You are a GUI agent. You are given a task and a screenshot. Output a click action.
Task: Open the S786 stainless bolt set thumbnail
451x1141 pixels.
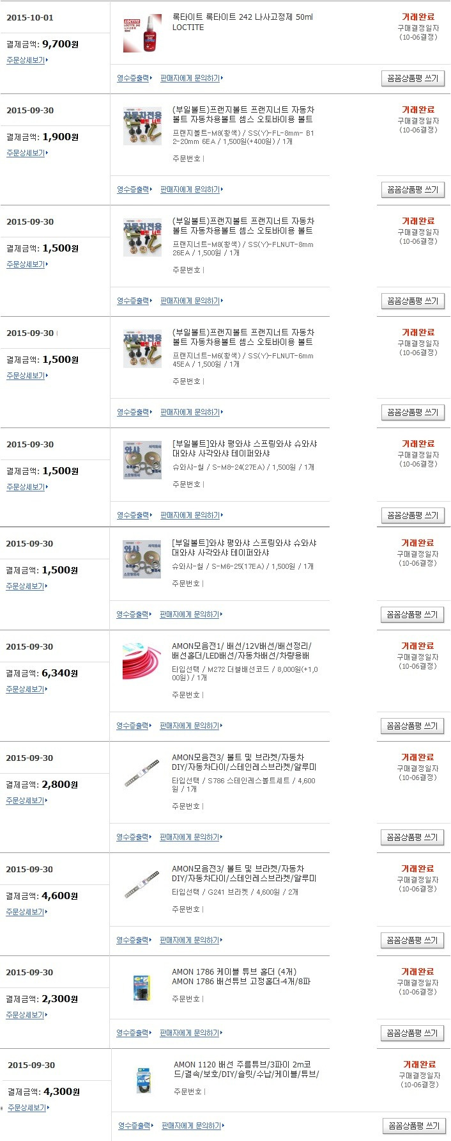[141, 774]
